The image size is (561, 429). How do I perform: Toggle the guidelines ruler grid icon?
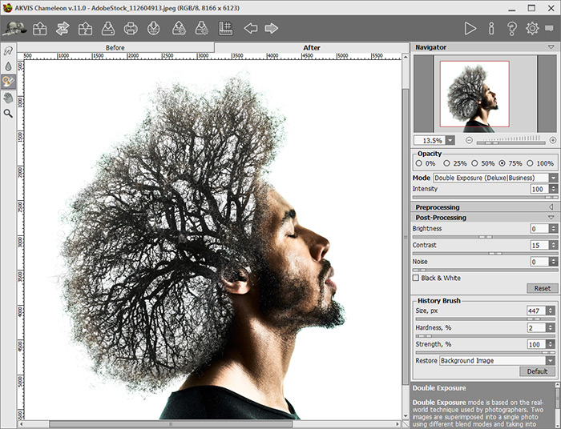pyautogui.click(x=226, y=28)
